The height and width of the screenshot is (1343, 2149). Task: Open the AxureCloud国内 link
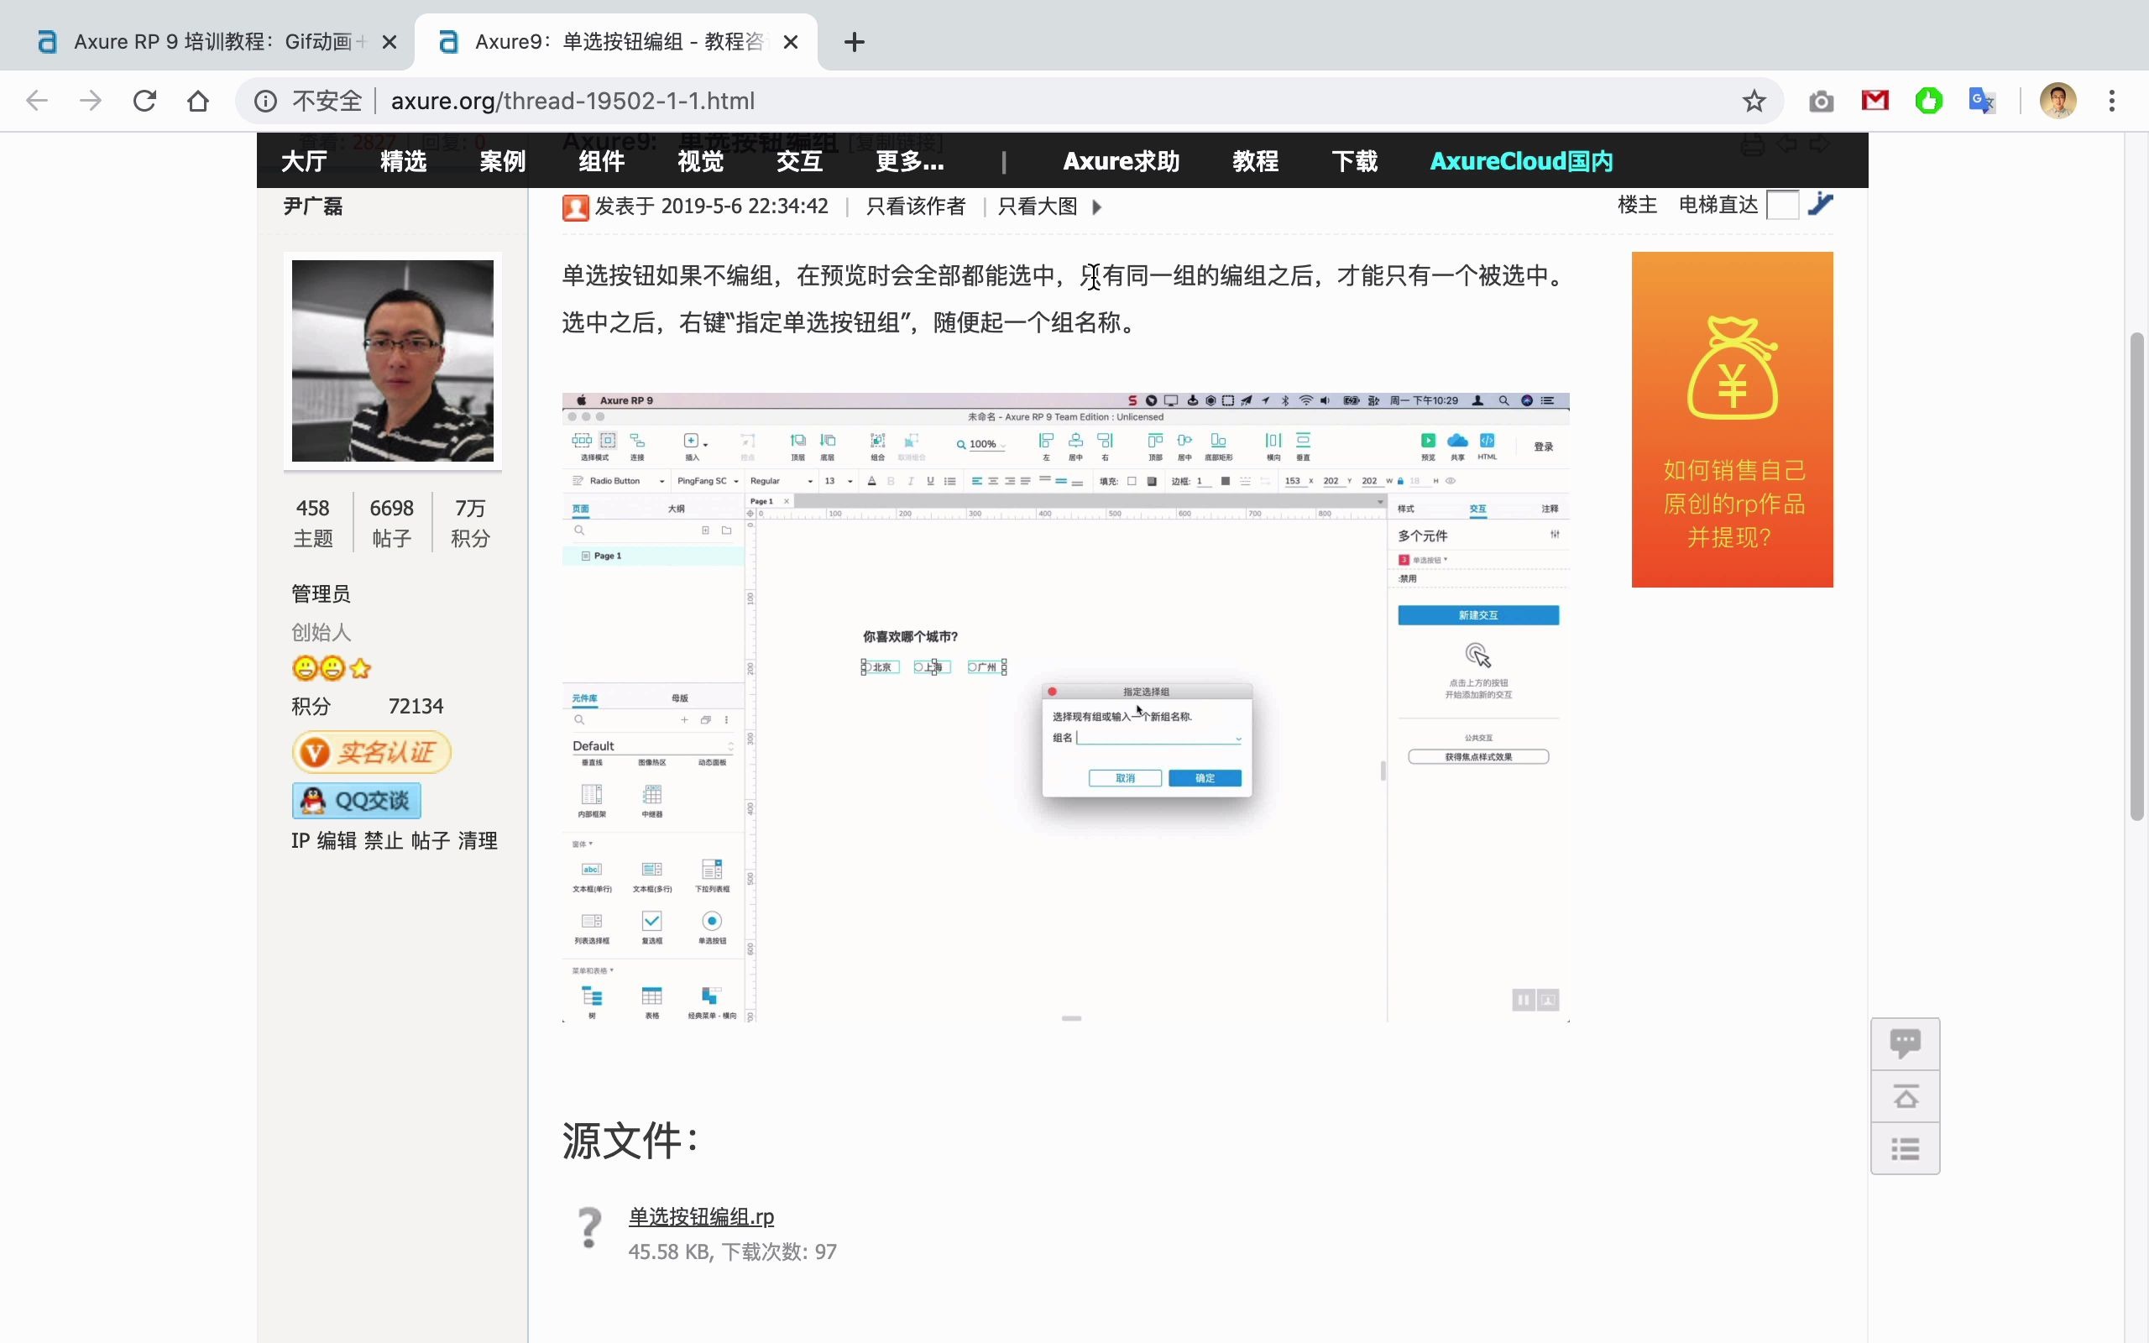pyautogui.click(x=1521, y=161)
